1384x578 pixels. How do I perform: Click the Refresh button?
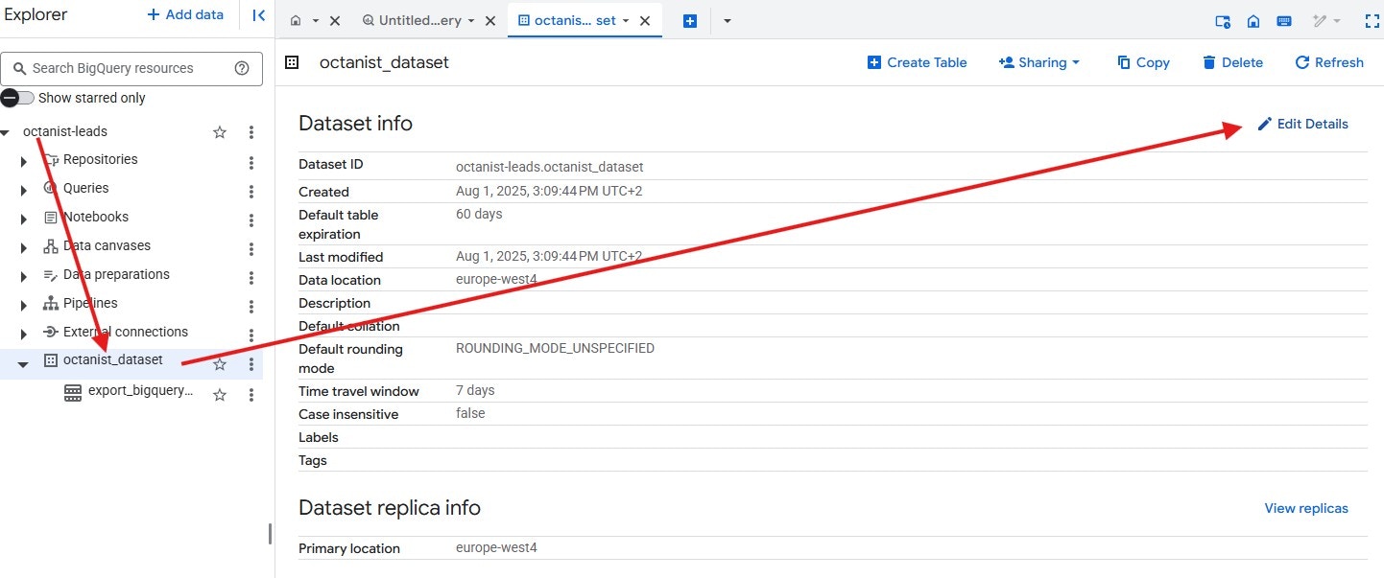tap(1329, 62)
